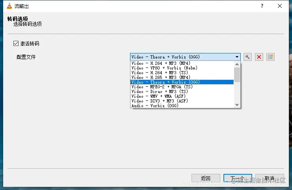Delete selected profile with red X

259,57
